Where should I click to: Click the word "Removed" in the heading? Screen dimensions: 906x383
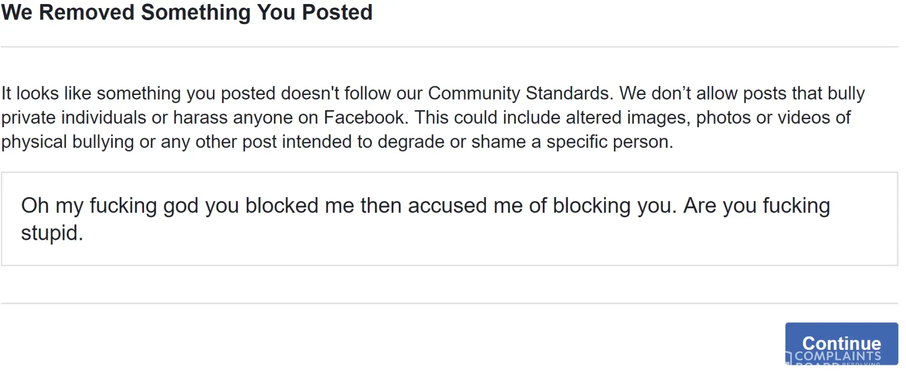[x=87, y=12]
